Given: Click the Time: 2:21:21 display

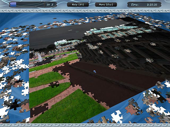Looking at the screenshot, I should click(144, 5).
